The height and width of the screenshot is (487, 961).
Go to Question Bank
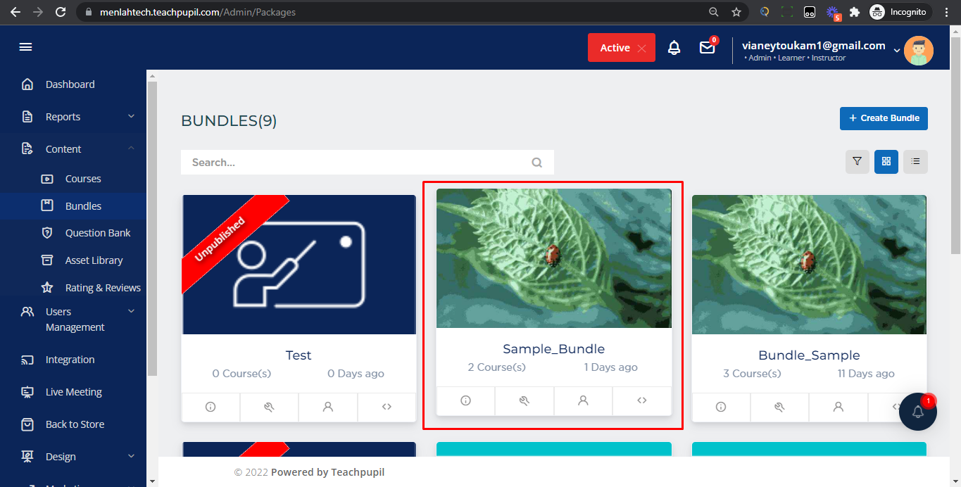tap(98, 233)
